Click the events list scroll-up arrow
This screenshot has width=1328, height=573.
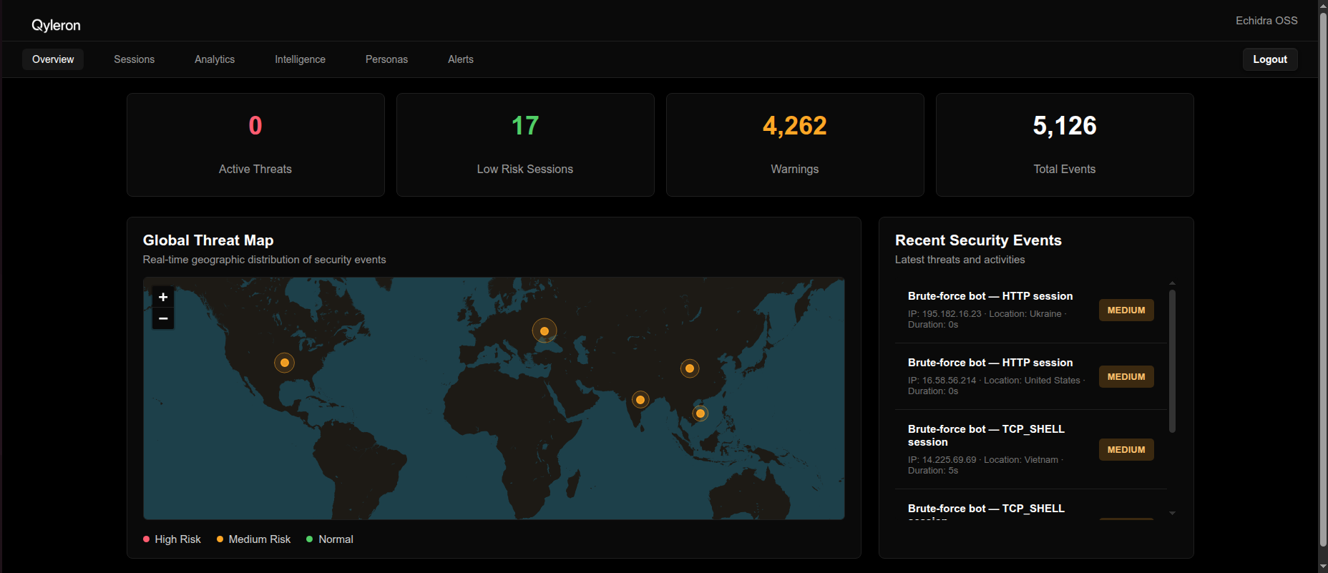coord(1172,283)
